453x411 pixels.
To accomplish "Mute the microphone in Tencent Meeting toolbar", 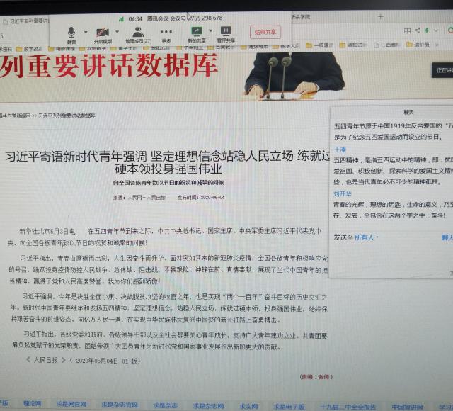I will click(x=71, y=33).
